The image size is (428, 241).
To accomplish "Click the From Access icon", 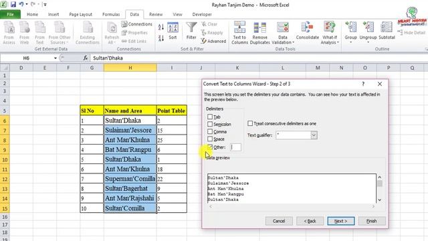I will (9, 33).
